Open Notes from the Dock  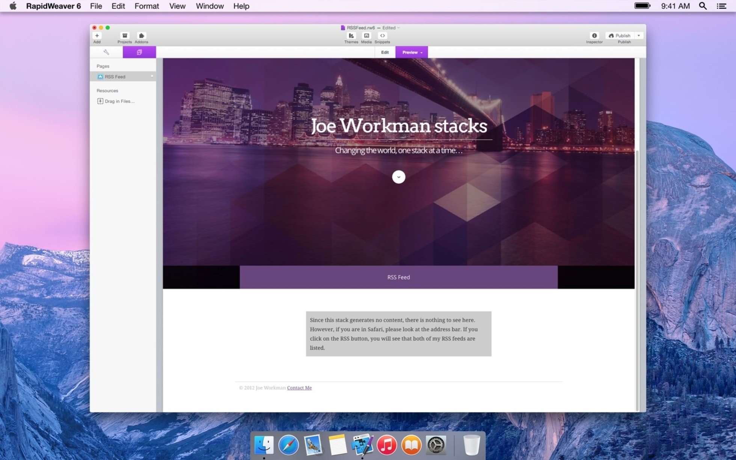pyautogui.click(x=337, y=445)
